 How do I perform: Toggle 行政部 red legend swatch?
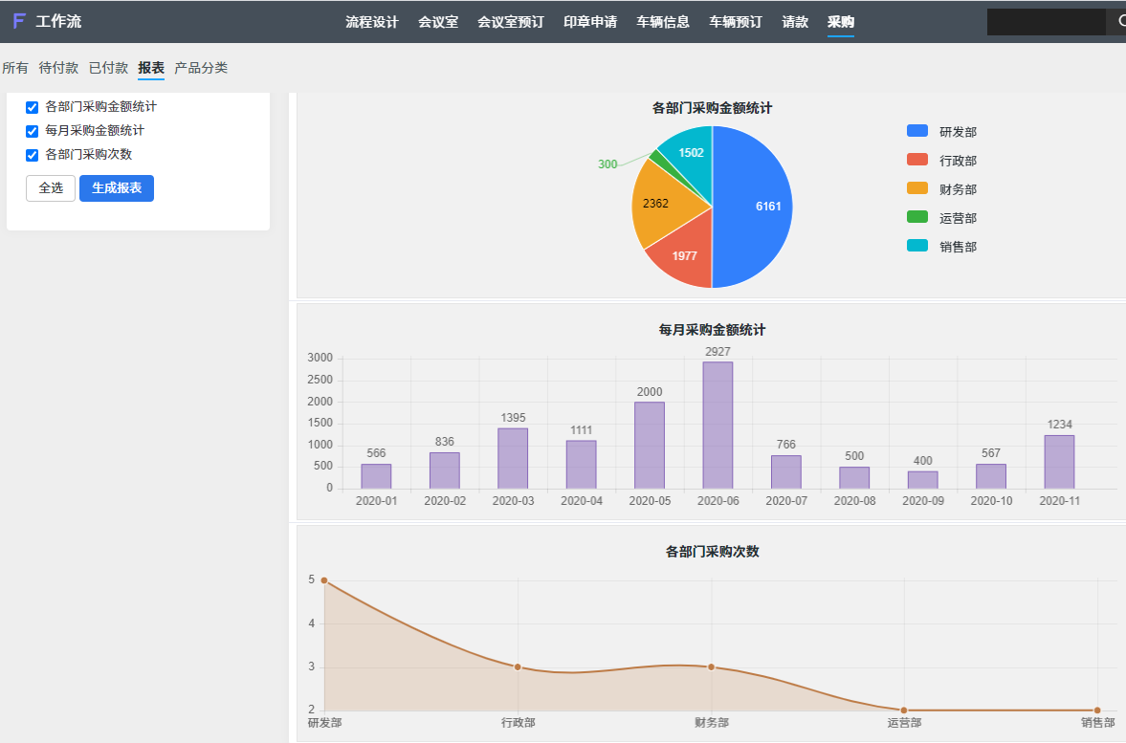[916, 160]
